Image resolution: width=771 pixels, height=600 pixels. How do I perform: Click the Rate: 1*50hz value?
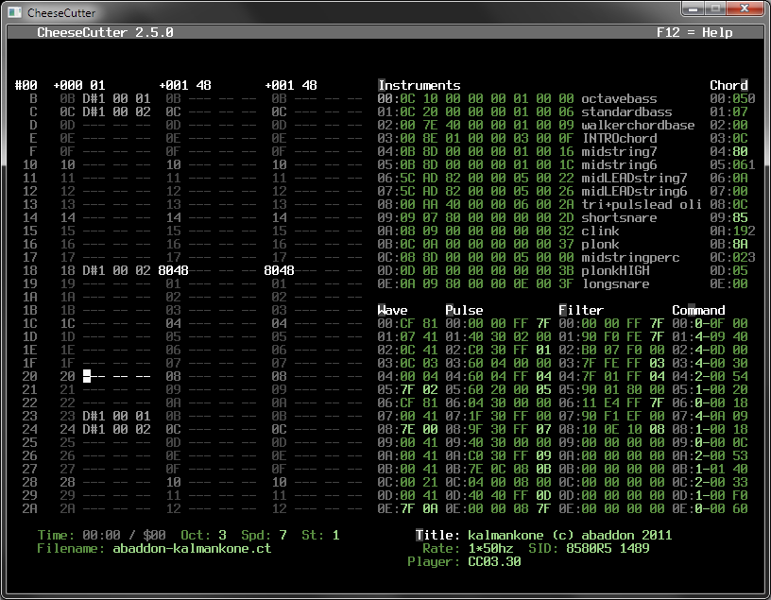[490, 548]
